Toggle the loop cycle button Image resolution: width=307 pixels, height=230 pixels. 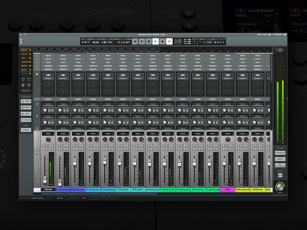pos(169,41)
